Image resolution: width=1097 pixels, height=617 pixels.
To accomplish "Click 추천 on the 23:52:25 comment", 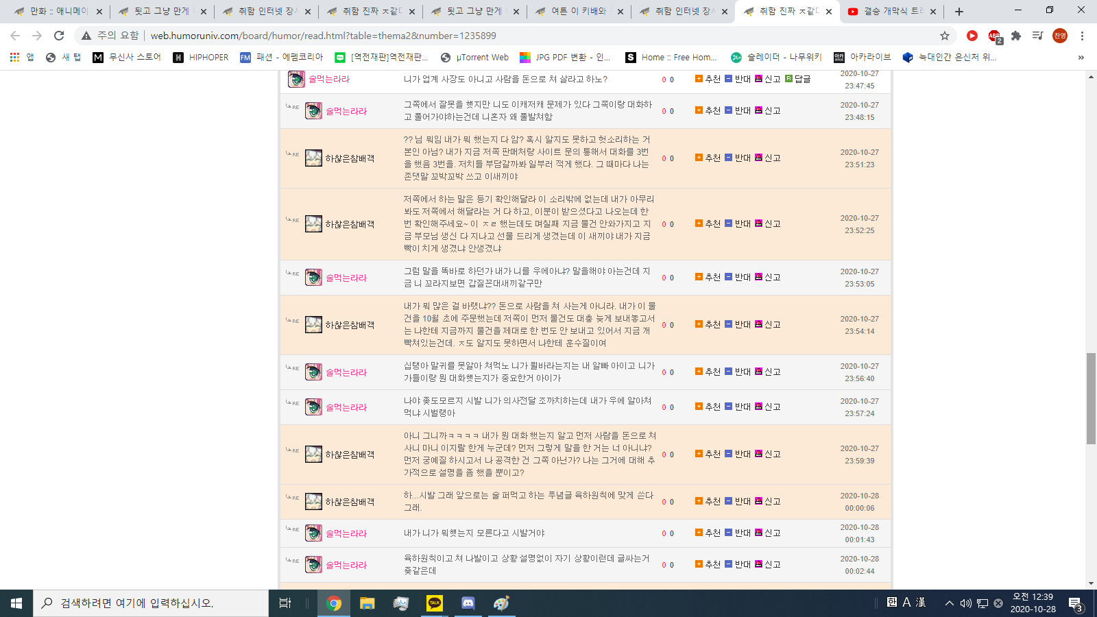I will click(708, 223).
